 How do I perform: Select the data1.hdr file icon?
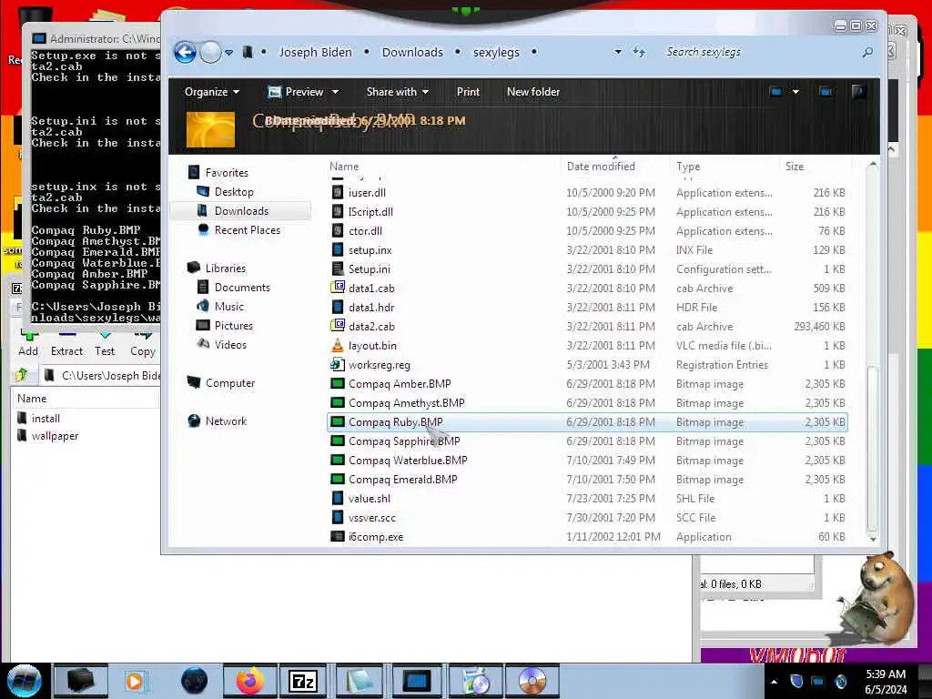[338, 308]
